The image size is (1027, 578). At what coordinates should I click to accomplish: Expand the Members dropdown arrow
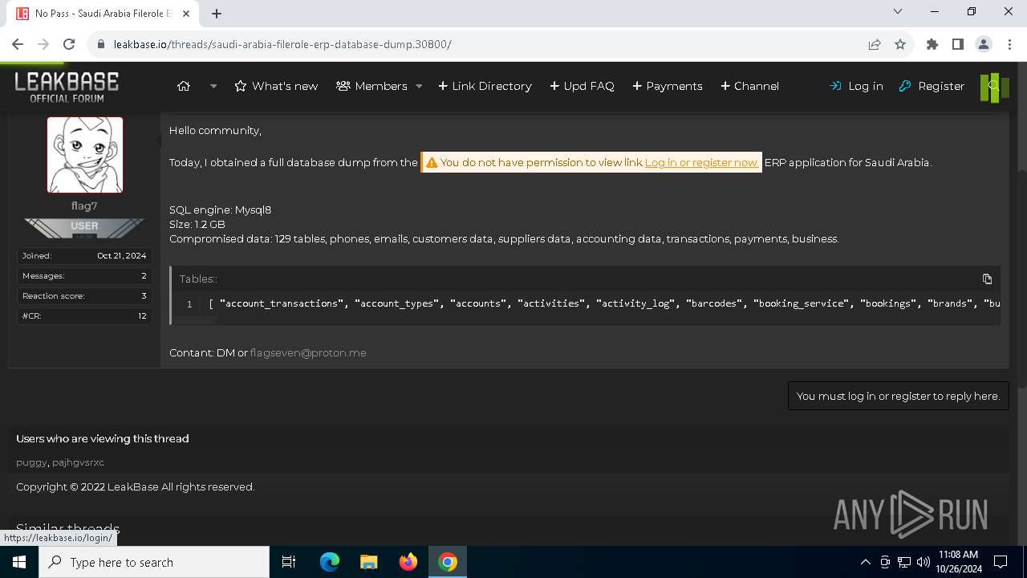(x=419, y=86)
